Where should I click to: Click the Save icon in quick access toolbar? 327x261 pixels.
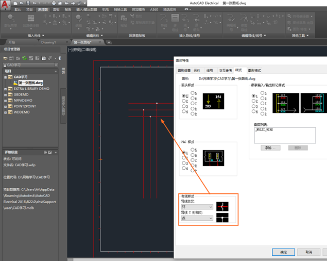click(28, 3)
